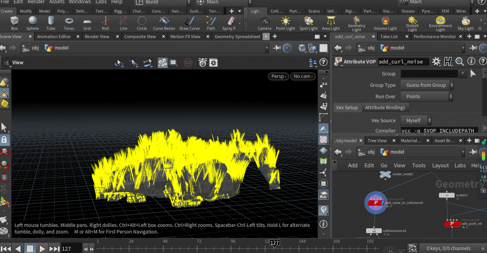Select the add_push_vel node
The image size is (487, 253).
click(x=452, y=223)
